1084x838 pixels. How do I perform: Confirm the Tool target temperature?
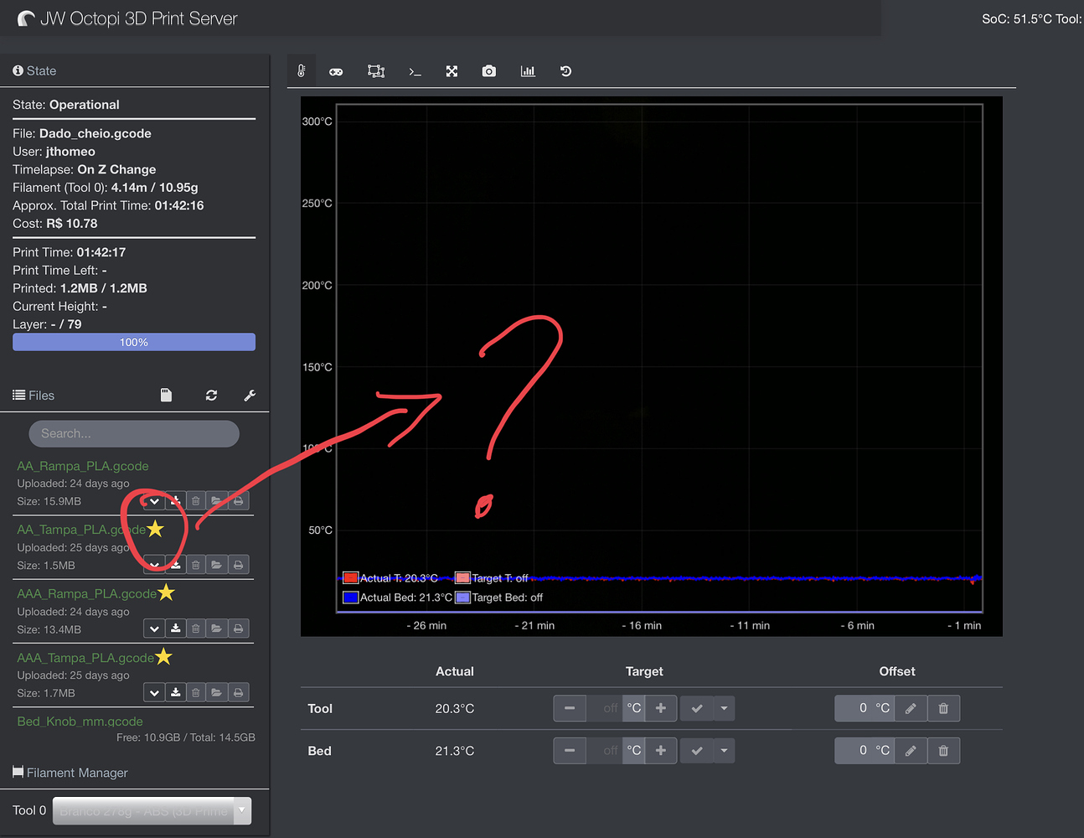tap(696, 708)
